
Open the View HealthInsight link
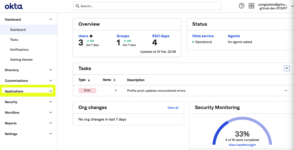click(x=242, y=145)
